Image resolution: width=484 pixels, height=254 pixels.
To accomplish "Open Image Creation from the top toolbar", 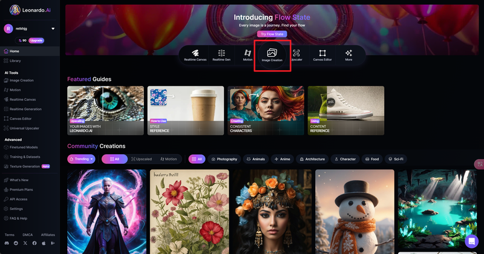I will coord(272,56).
